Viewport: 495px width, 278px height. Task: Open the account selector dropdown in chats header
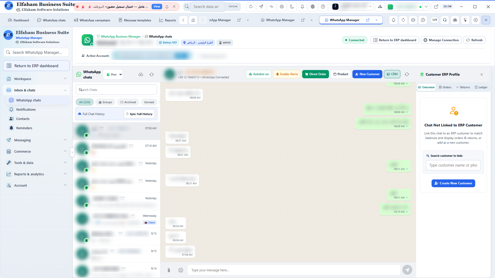[113, 75]
